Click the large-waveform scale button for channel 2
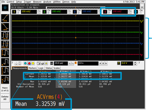The width and height of the screenshot is (152, 110). pyautogui.click(x=69, y=11)
